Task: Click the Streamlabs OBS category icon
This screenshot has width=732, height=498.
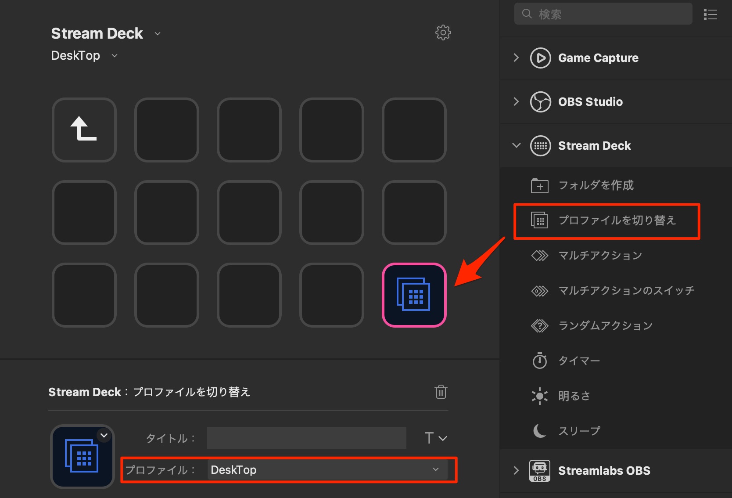Action: pyautogui.click(x=540, y=471)
